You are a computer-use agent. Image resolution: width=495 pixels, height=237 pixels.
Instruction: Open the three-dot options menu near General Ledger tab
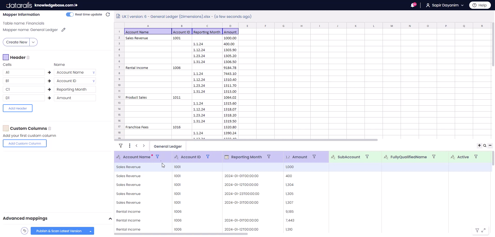tap(130, 146)
